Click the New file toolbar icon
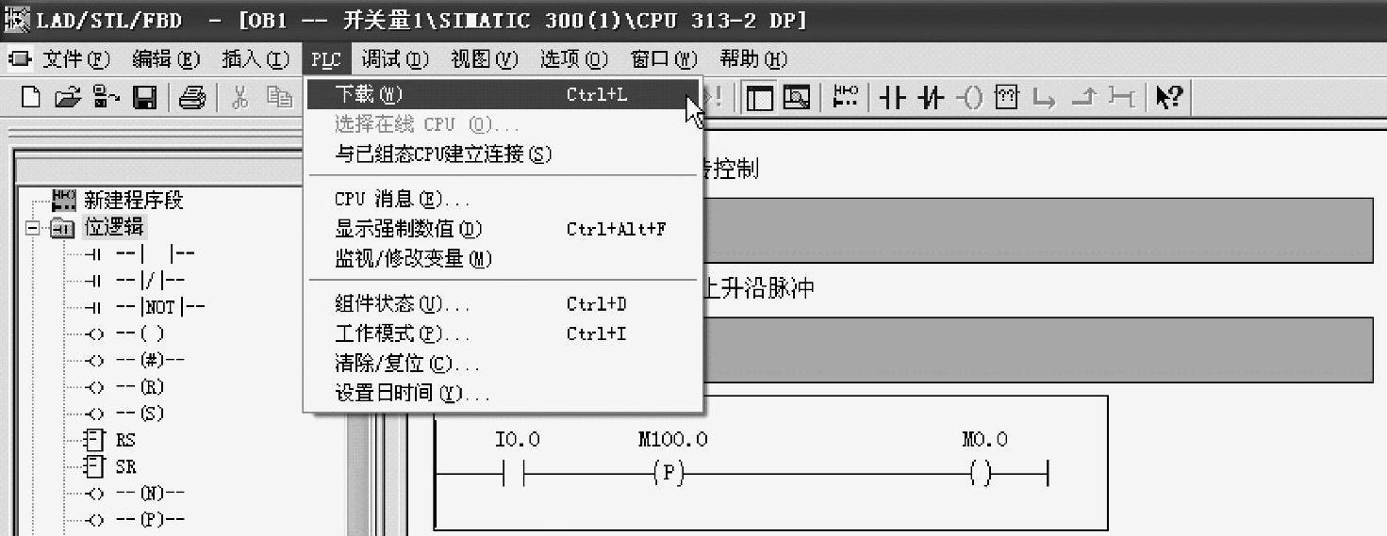The width and height of the screenshot is (1387, 536). click(x=31, y=97)
